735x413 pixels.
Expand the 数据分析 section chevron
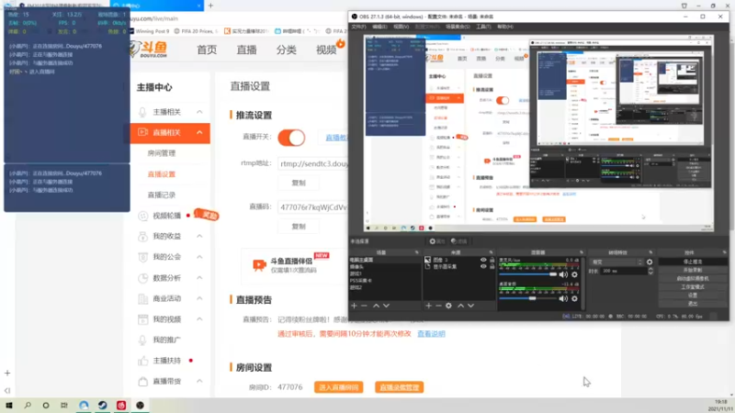pyautogui.click(x=199, y=278)
